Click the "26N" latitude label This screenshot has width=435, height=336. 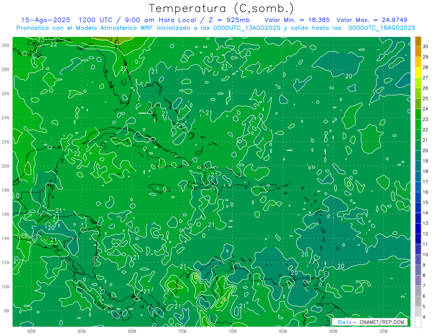[x=5, y=94]
